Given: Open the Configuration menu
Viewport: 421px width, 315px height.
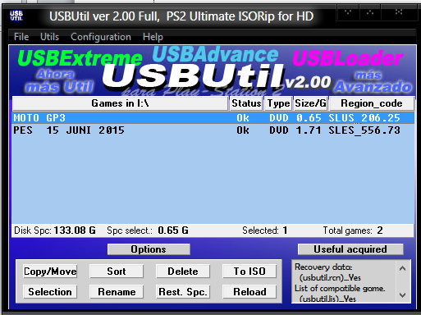Looking at the screenshot, I should pyautogui.click(x=101, y=37).
